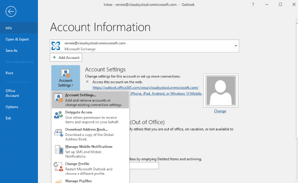
Task: Expand the account selector dropdown arrow
Action: coord(236,46)
